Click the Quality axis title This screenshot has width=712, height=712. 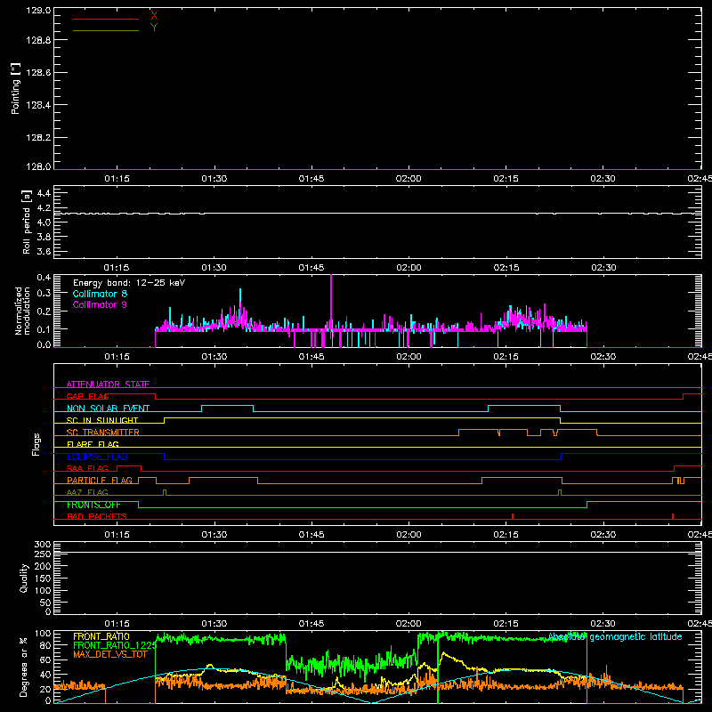pos(24,578)
